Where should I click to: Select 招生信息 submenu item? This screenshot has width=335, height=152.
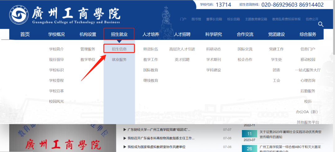119,49
